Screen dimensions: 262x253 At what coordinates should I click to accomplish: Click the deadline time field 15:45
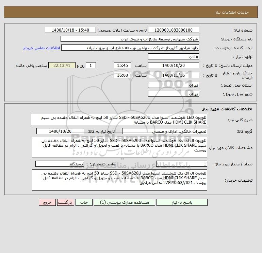(x=122, y=66)
